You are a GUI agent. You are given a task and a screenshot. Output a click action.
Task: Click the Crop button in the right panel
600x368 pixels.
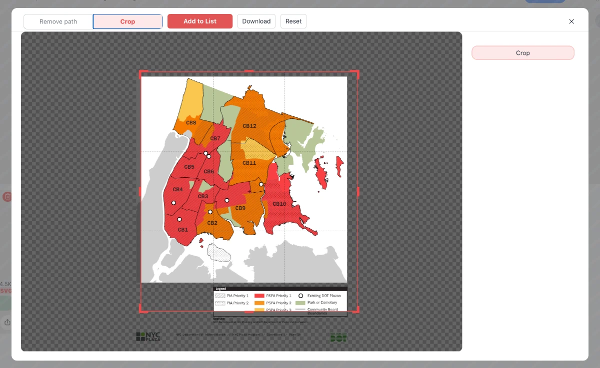click(522, 52)
